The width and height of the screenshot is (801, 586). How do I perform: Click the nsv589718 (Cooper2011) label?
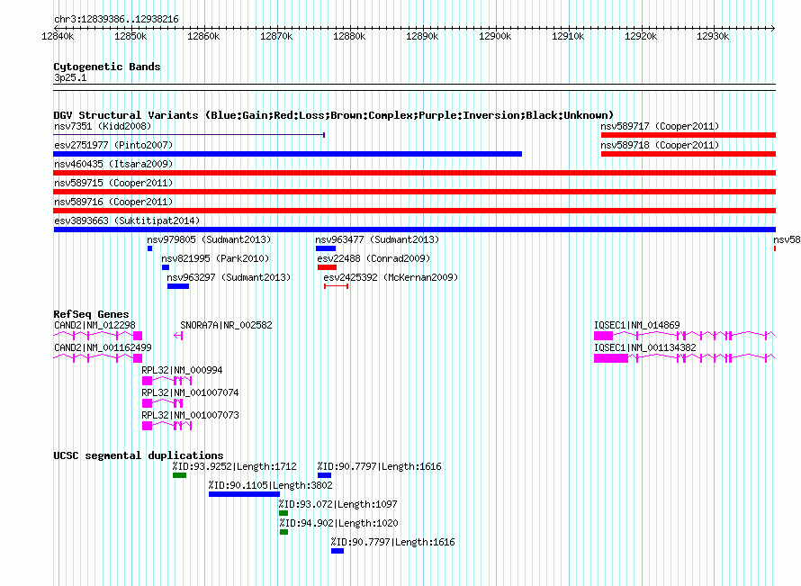[x=660, y=145]
